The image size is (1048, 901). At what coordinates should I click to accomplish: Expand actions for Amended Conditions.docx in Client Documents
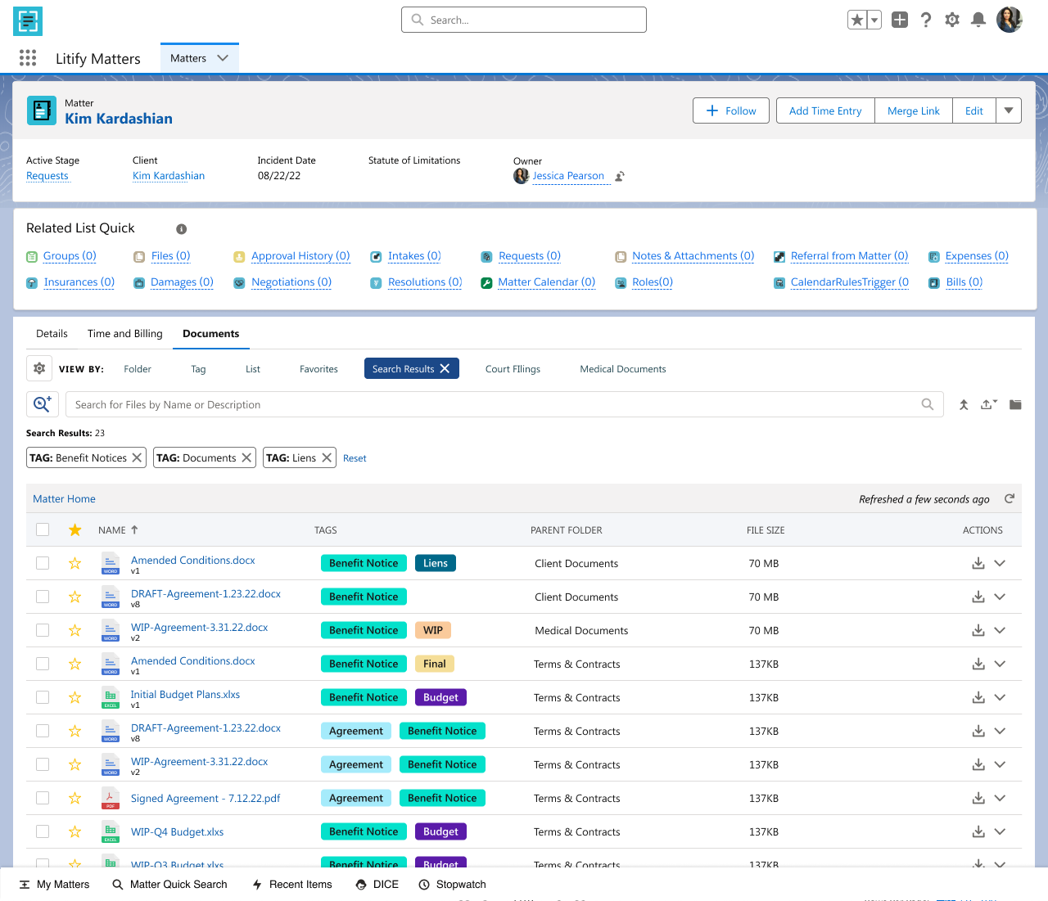pos(1000,563)
